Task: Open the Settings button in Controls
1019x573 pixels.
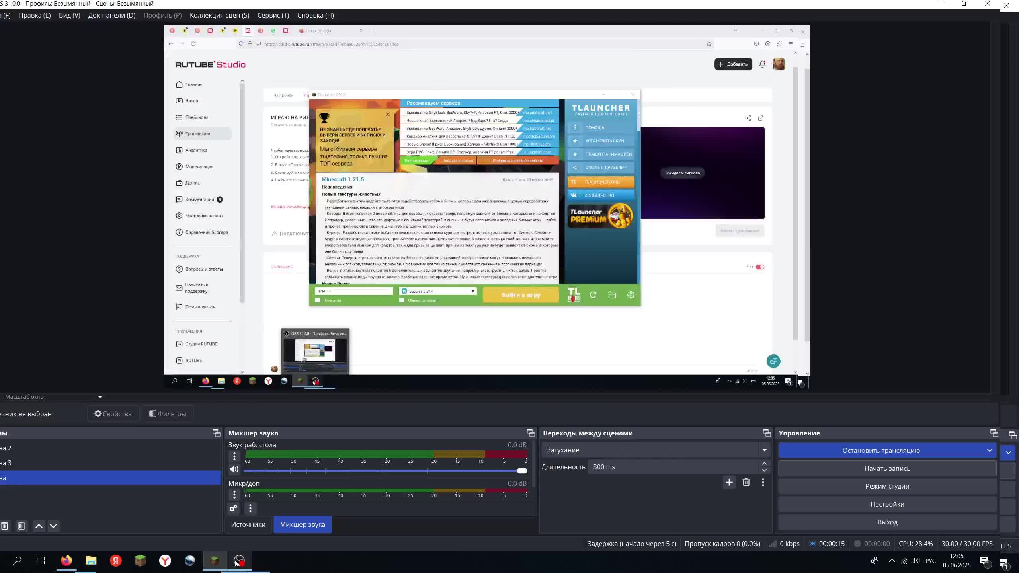Action: click(887, 504)
